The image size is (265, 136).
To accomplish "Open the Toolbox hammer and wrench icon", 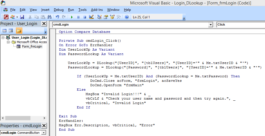I will click(x=119, y=17).
